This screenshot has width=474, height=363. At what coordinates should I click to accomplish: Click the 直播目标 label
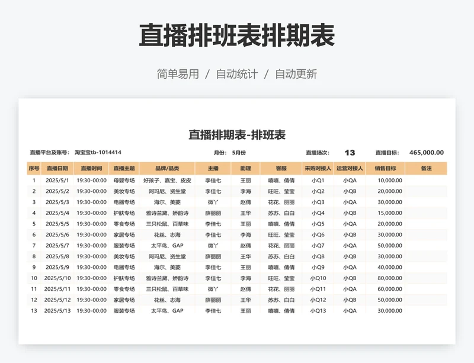pos(387,153)
